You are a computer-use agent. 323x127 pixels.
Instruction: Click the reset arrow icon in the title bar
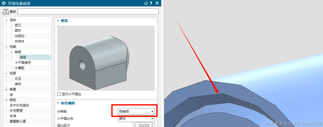[146, 3]
